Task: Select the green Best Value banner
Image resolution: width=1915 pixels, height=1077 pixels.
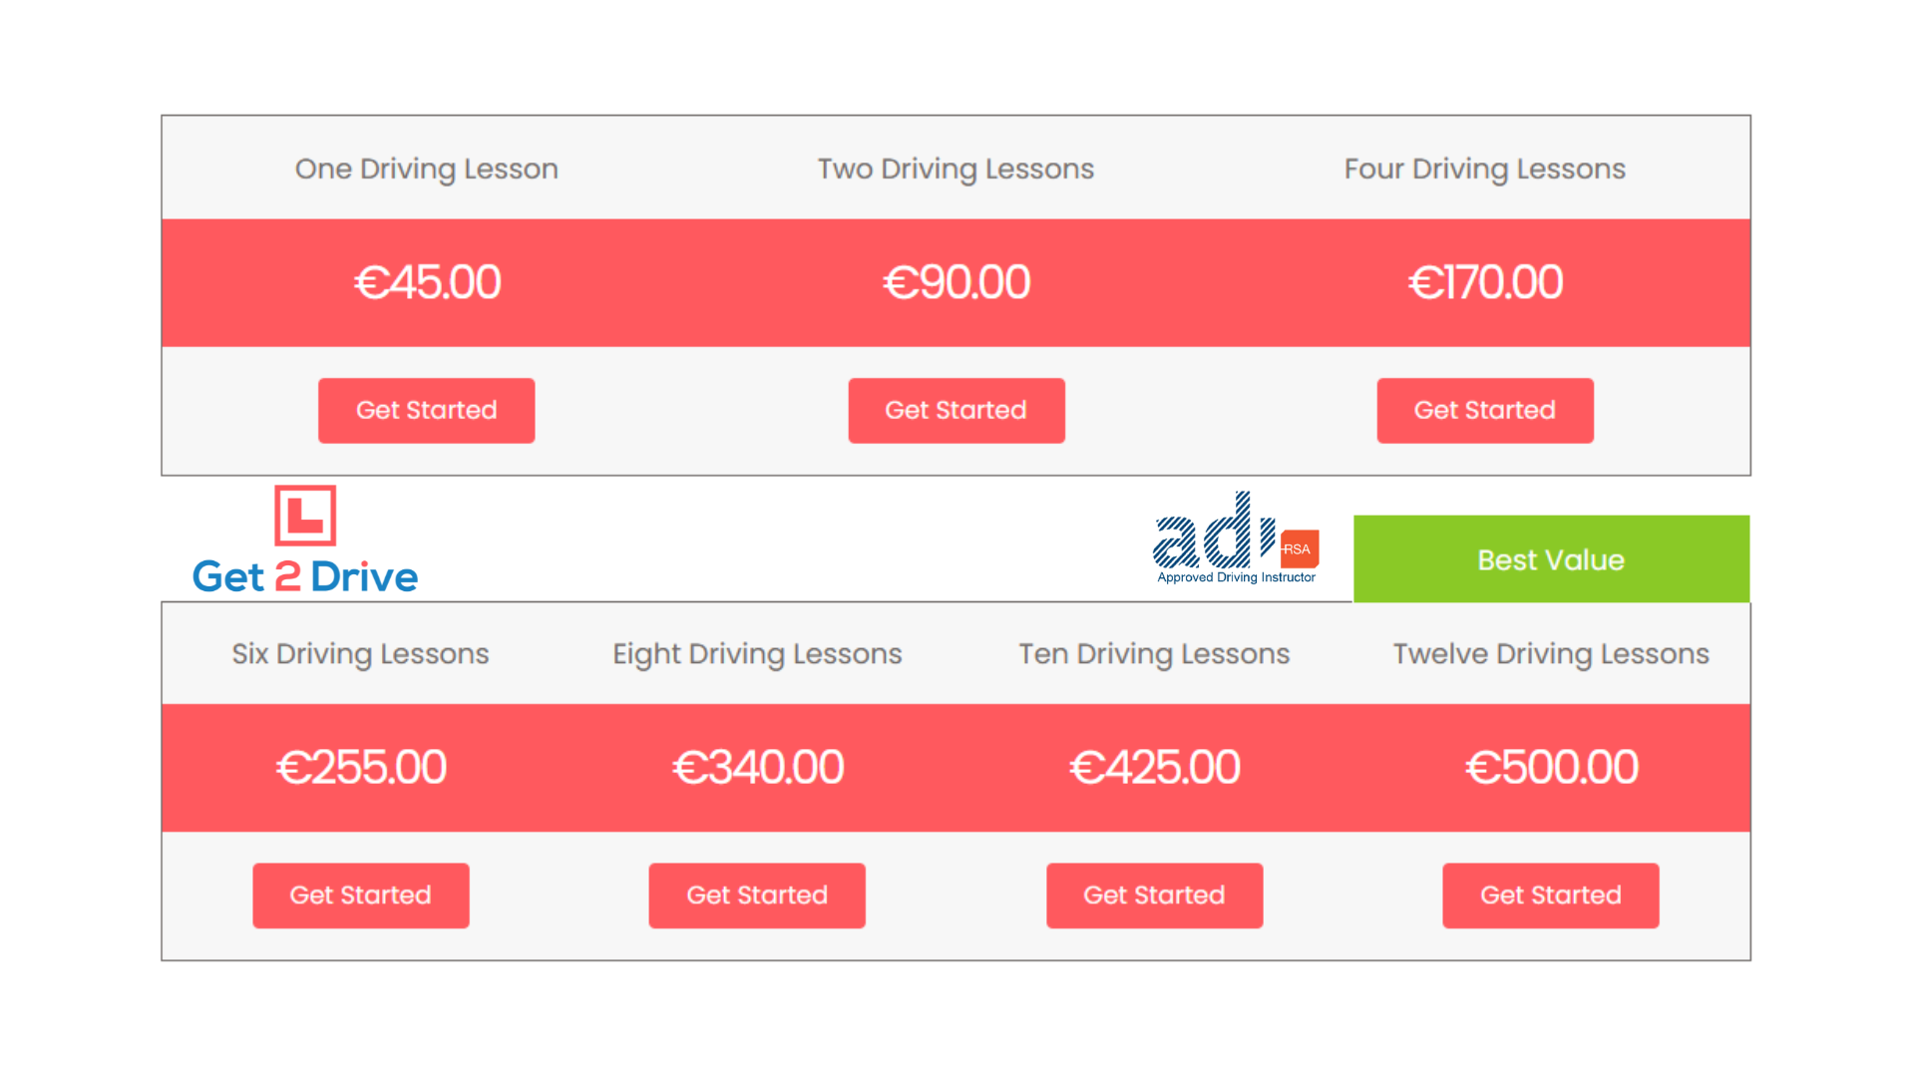Action: click(x=1550, y=559)
